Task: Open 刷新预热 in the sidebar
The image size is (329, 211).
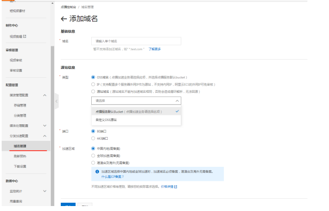Action: (20, 156)
